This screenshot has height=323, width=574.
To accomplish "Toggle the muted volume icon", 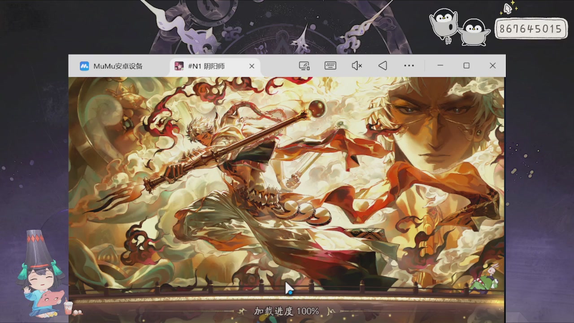I will click(x=357, y=66).
